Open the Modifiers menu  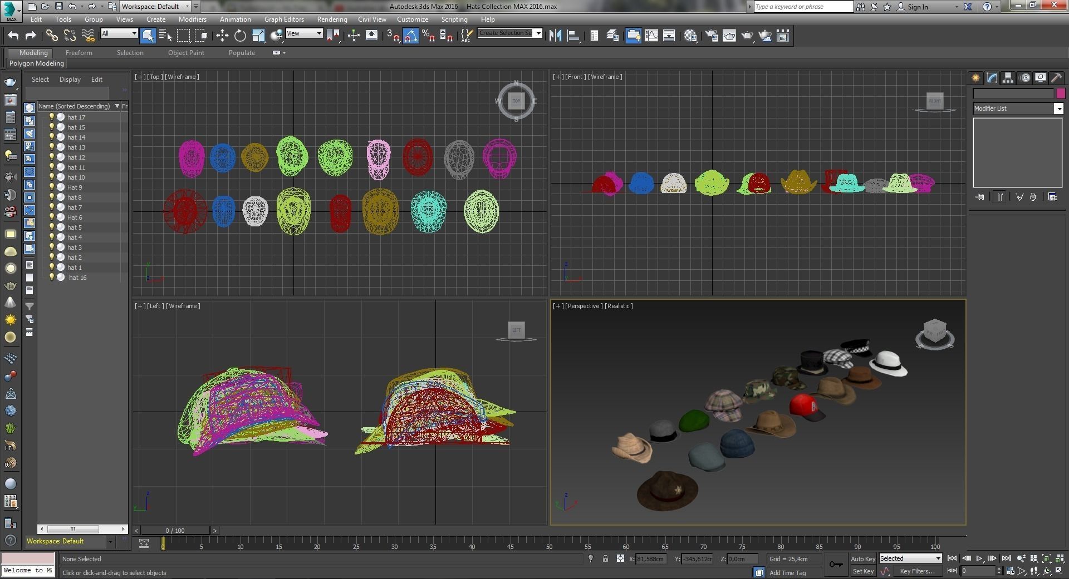point(192,19)
